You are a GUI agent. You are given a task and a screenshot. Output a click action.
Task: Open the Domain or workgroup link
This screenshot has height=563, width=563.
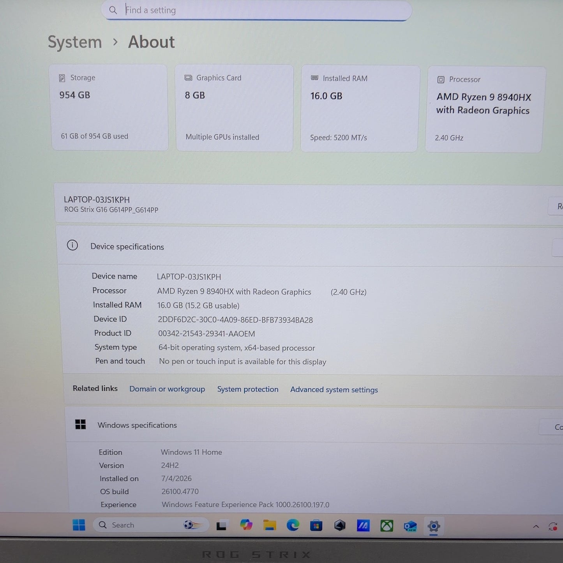[167, 389]
